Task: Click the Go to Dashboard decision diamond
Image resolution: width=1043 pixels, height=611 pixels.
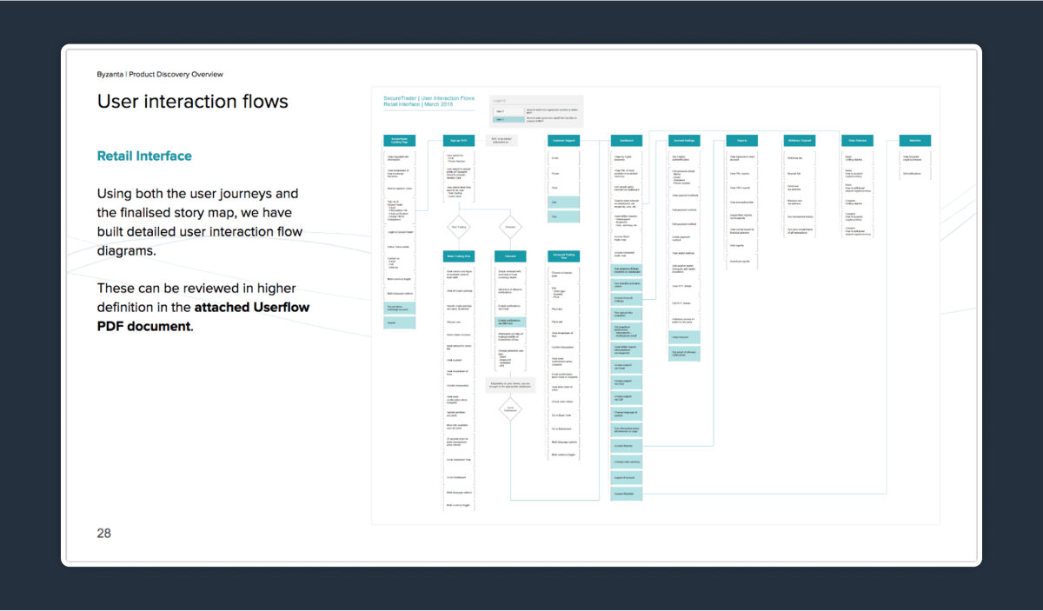Action: pyautogui.click(x=510, y=409)
